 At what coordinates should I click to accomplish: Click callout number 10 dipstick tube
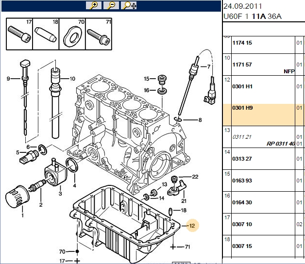pyautogui.click(x=72, y=79)
